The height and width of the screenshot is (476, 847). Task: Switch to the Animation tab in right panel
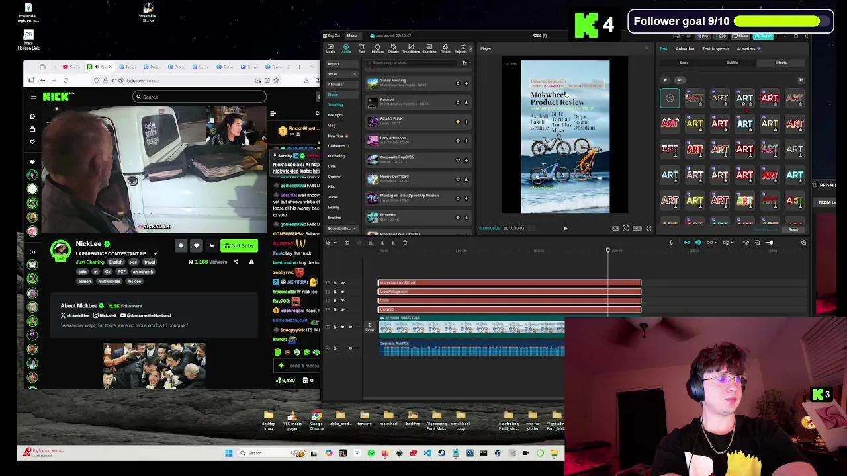[685, 48]
